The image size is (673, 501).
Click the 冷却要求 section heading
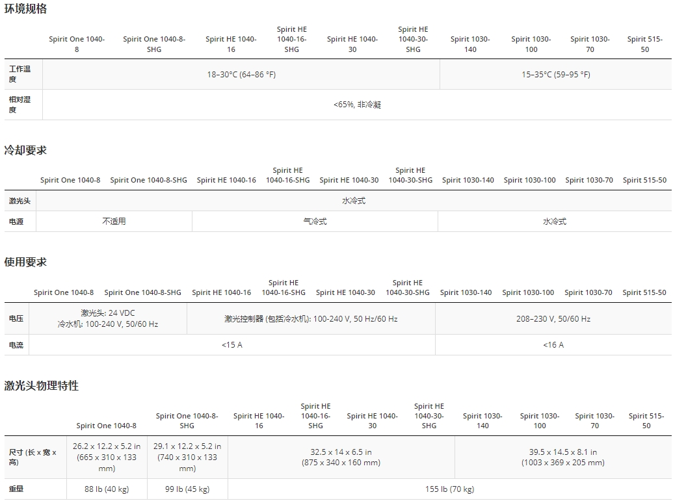pyautogui.click(x=26, y=150)
